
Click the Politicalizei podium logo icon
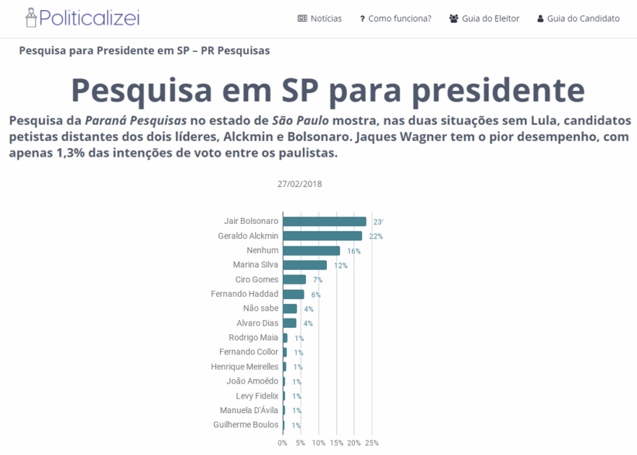pyautogui.click(x=30, y=18)
